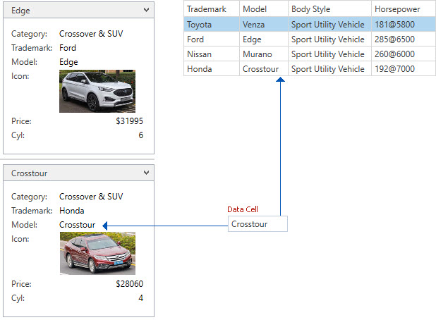Click the 285@6500 horsepower cell
Image resolution: width=436 pixels, height=320 pixels.
point(404,39)
